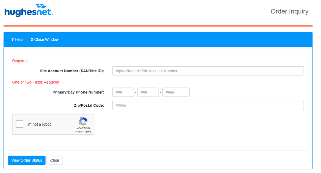Check the I'm not a robot checkbox
321x173 pixels.
[x=19, y=124]
